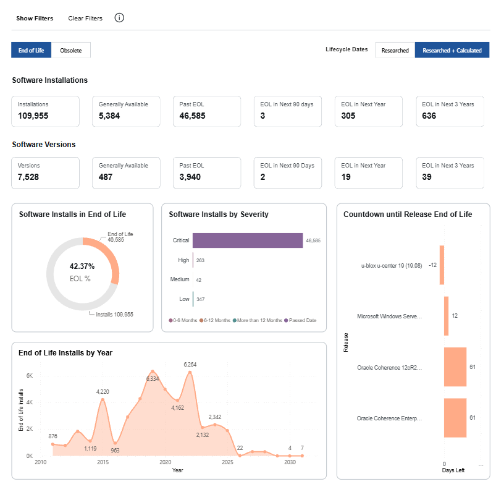Select the End of Life toggle
496x484 pixels.
click(x=32, y=50)
